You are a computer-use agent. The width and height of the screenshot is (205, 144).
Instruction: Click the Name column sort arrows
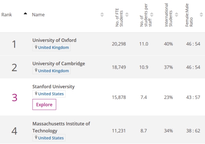pos(102,15)
